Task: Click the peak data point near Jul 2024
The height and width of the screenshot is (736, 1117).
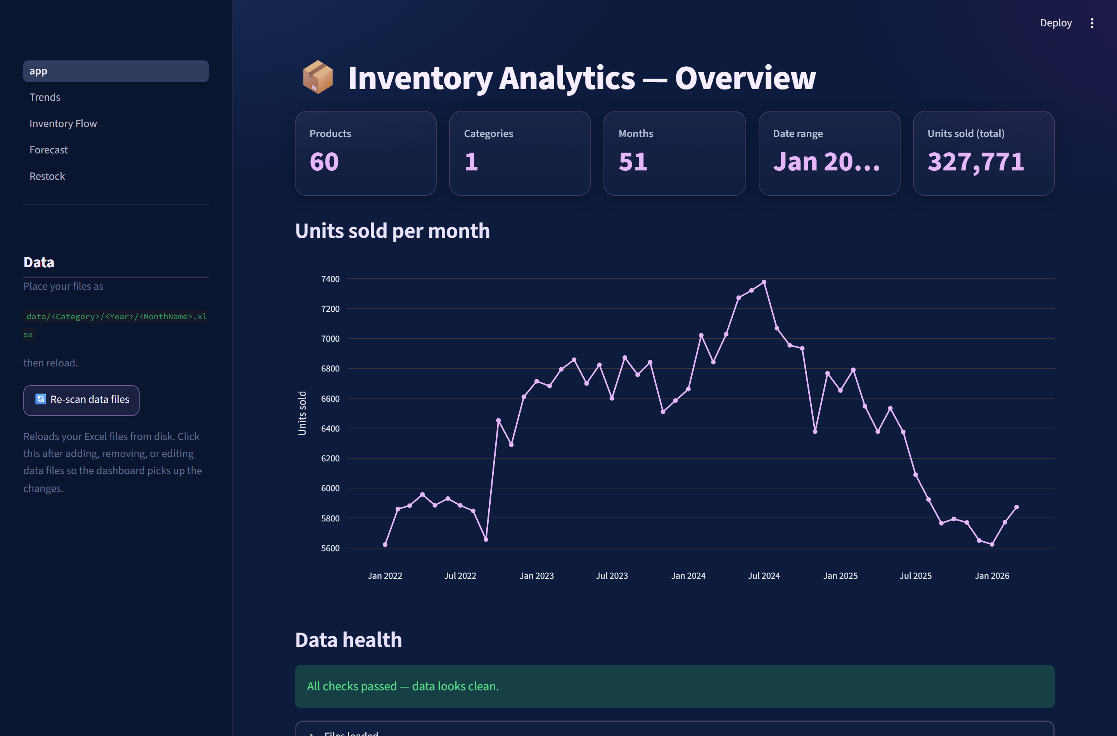Action: click(x=764, y=282)
